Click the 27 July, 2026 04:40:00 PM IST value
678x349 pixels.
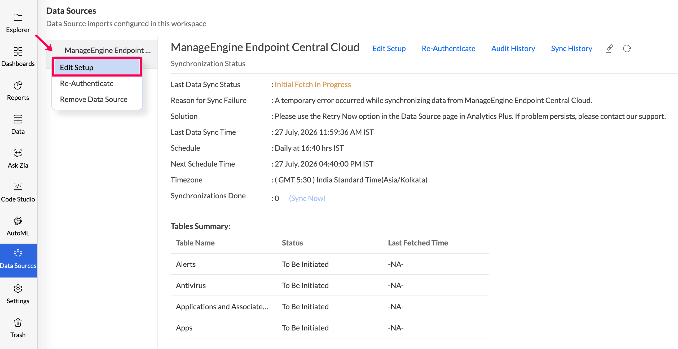pyautogui.click(x=324, y=164)
